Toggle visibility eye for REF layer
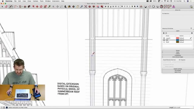 (164, 40)
